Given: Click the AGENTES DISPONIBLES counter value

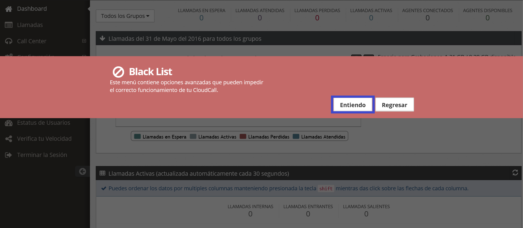Looking at the screenshot, I should click(x=488, y=18).
